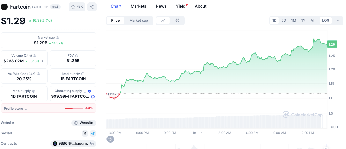Copy the contract address with copy icon
The height and width of the screenshot is (149, 346).
pyautogui.click(x=92, y=144)
